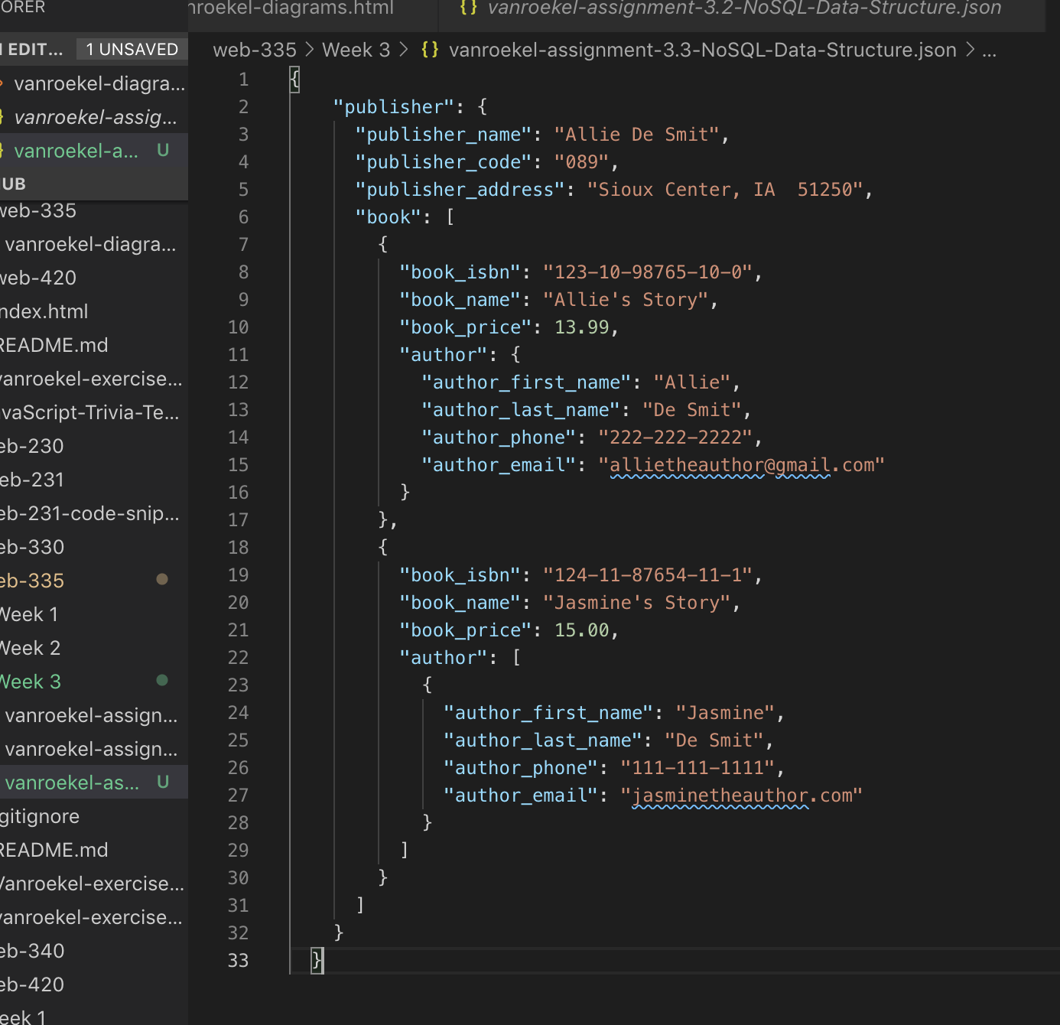
Task: Click the modified dot beside web-335 folder
Action: pyautogui.click(x=162, y=579)
